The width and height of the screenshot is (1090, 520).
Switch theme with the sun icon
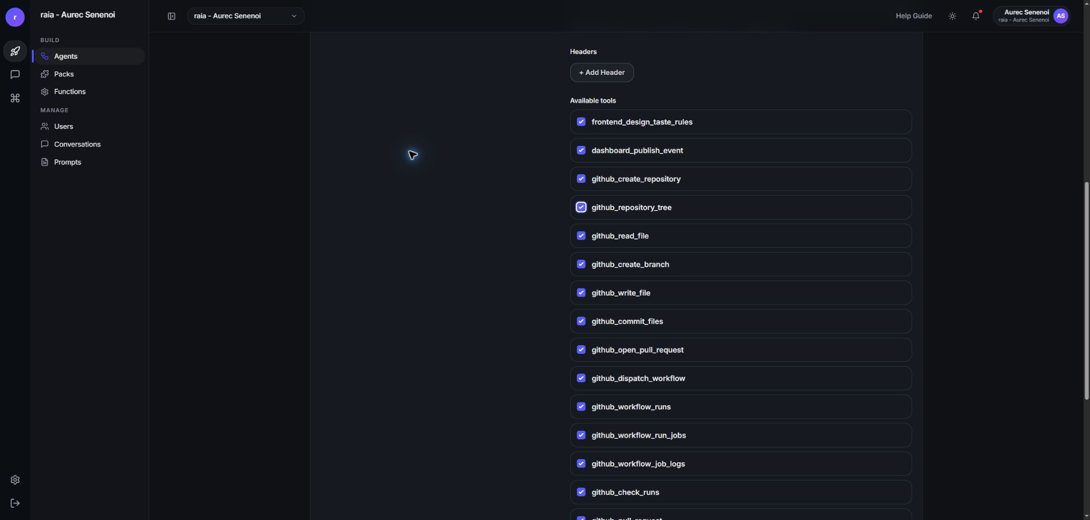[x=952, y=16]
